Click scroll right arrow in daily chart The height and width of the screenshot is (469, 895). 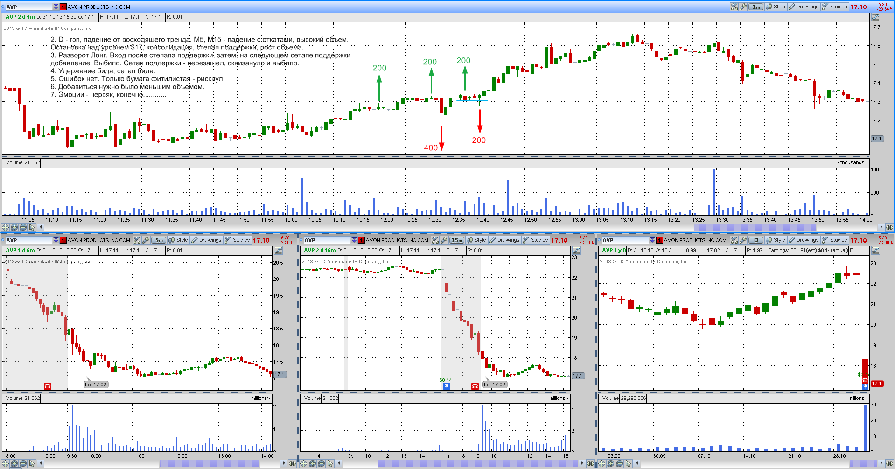point(881,463)
